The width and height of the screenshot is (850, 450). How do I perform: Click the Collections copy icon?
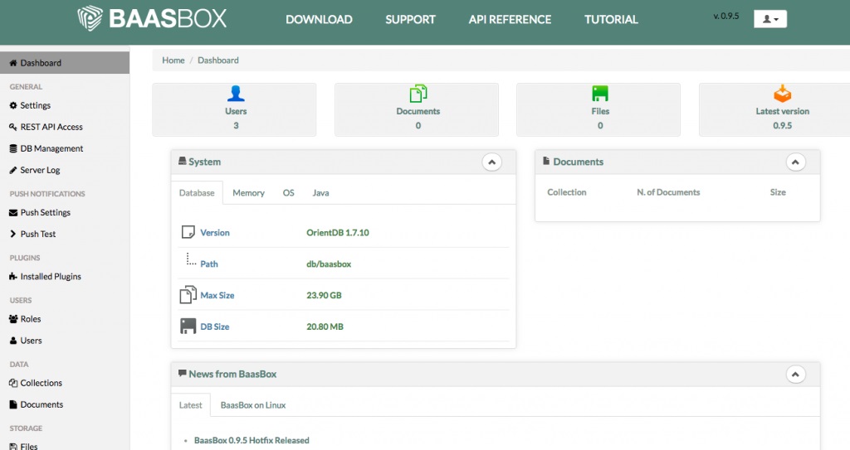(13, 383)
